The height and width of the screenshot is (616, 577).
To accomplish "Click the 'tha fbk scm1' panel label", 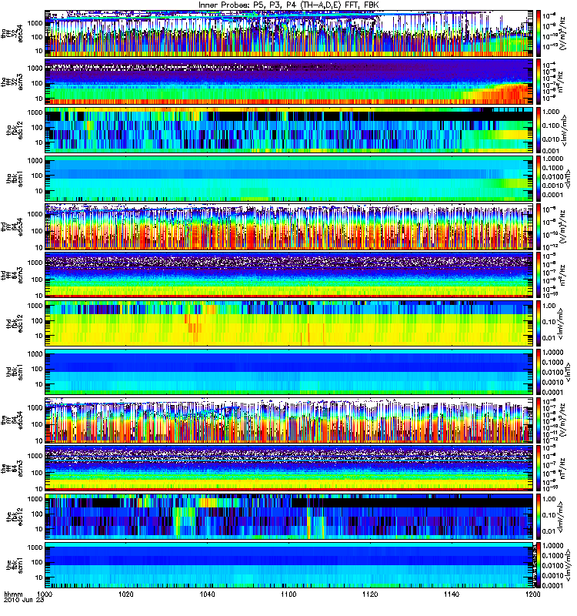I will 15,179.
